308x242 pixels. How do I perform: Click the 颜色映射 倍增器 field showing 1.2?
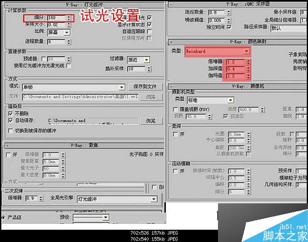(x=236, y=62)
